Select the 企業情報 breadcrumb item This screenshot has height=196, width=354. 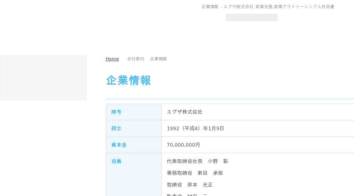pyautogui.click(x=158, y=59)
